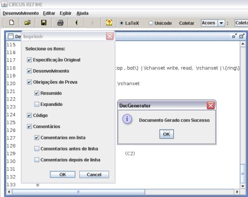Click 'Documento Gerado com Sucesso' message
248x197 pixels.
click(x=174, y=120)
